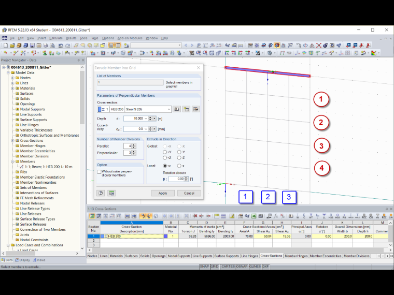Click the Save (floppy disk) icon
The width and height of the screenshot is (394, 295).
tap(32, 46)
